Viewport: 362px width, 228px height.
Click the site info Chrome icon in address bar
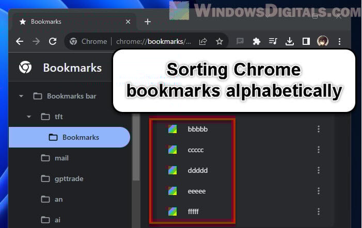[73, 41]
